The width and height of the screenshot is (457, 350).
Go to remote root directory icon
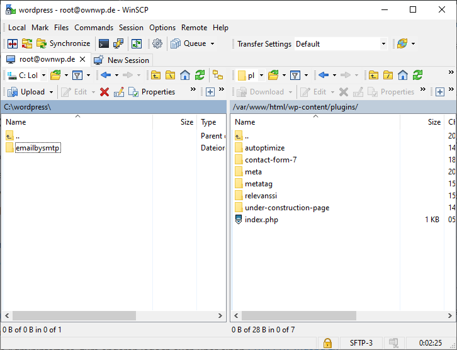click(388, 75)
